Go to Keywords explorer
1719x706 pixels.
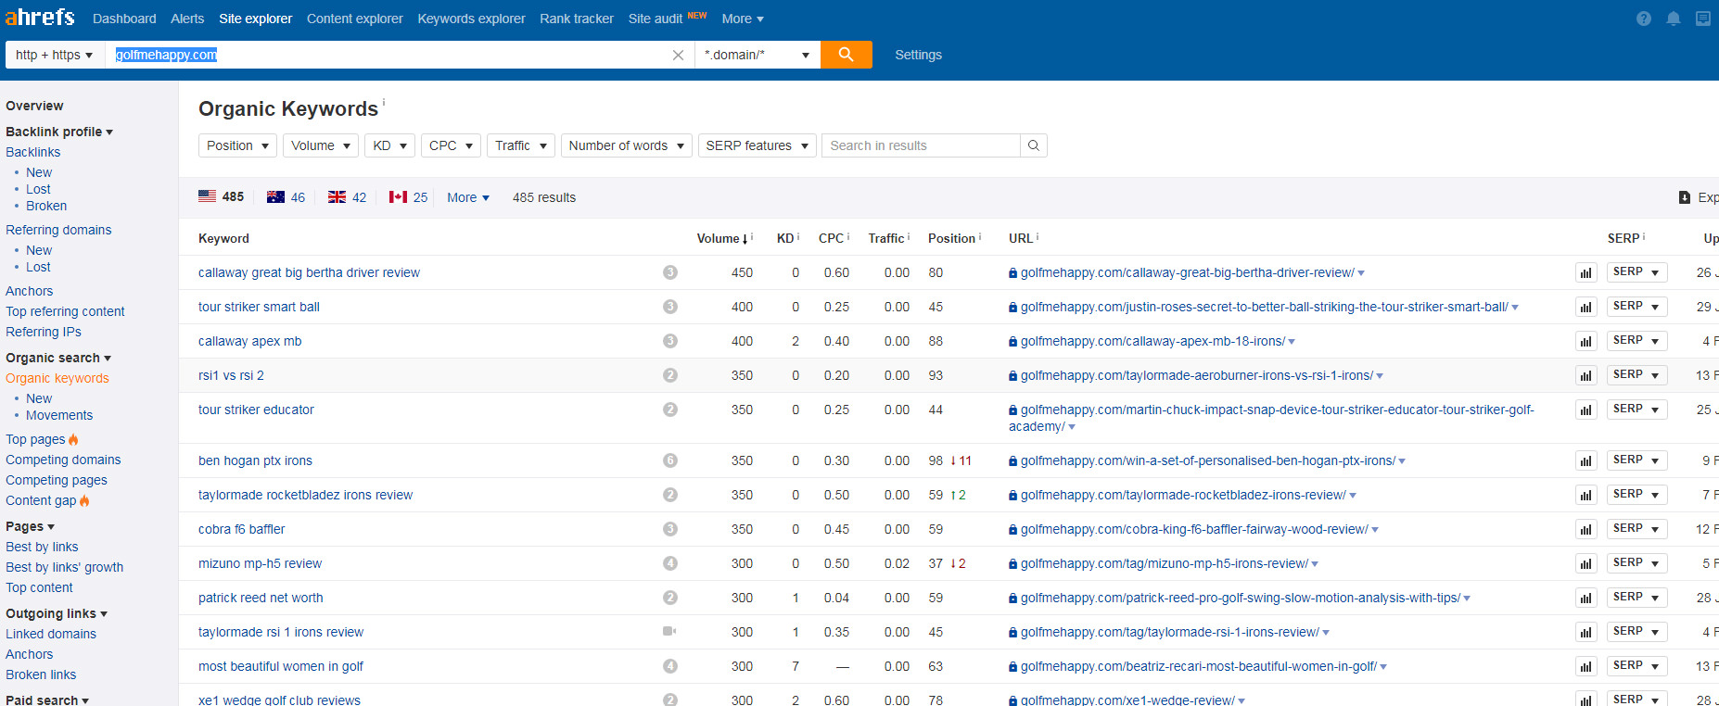(x=471, y=19)
